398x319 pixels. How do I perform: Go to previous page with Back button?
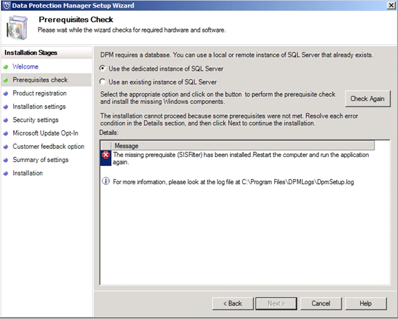(233, 304)
